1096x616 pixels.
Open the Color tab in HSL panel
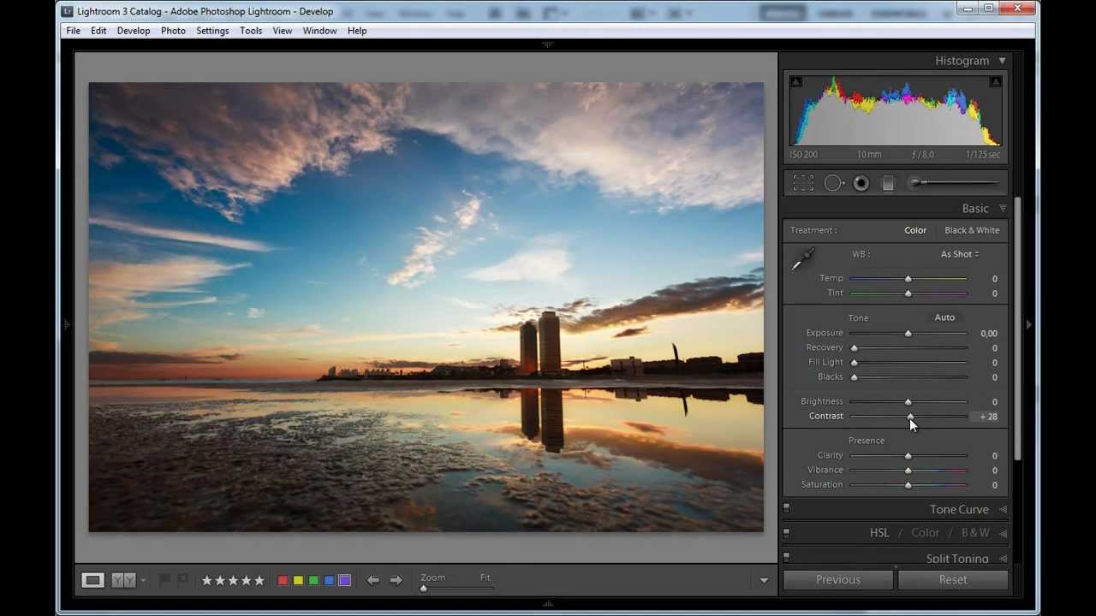925,532
